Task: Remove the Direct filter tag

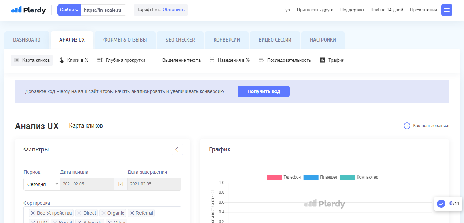Action: (79, 213)
